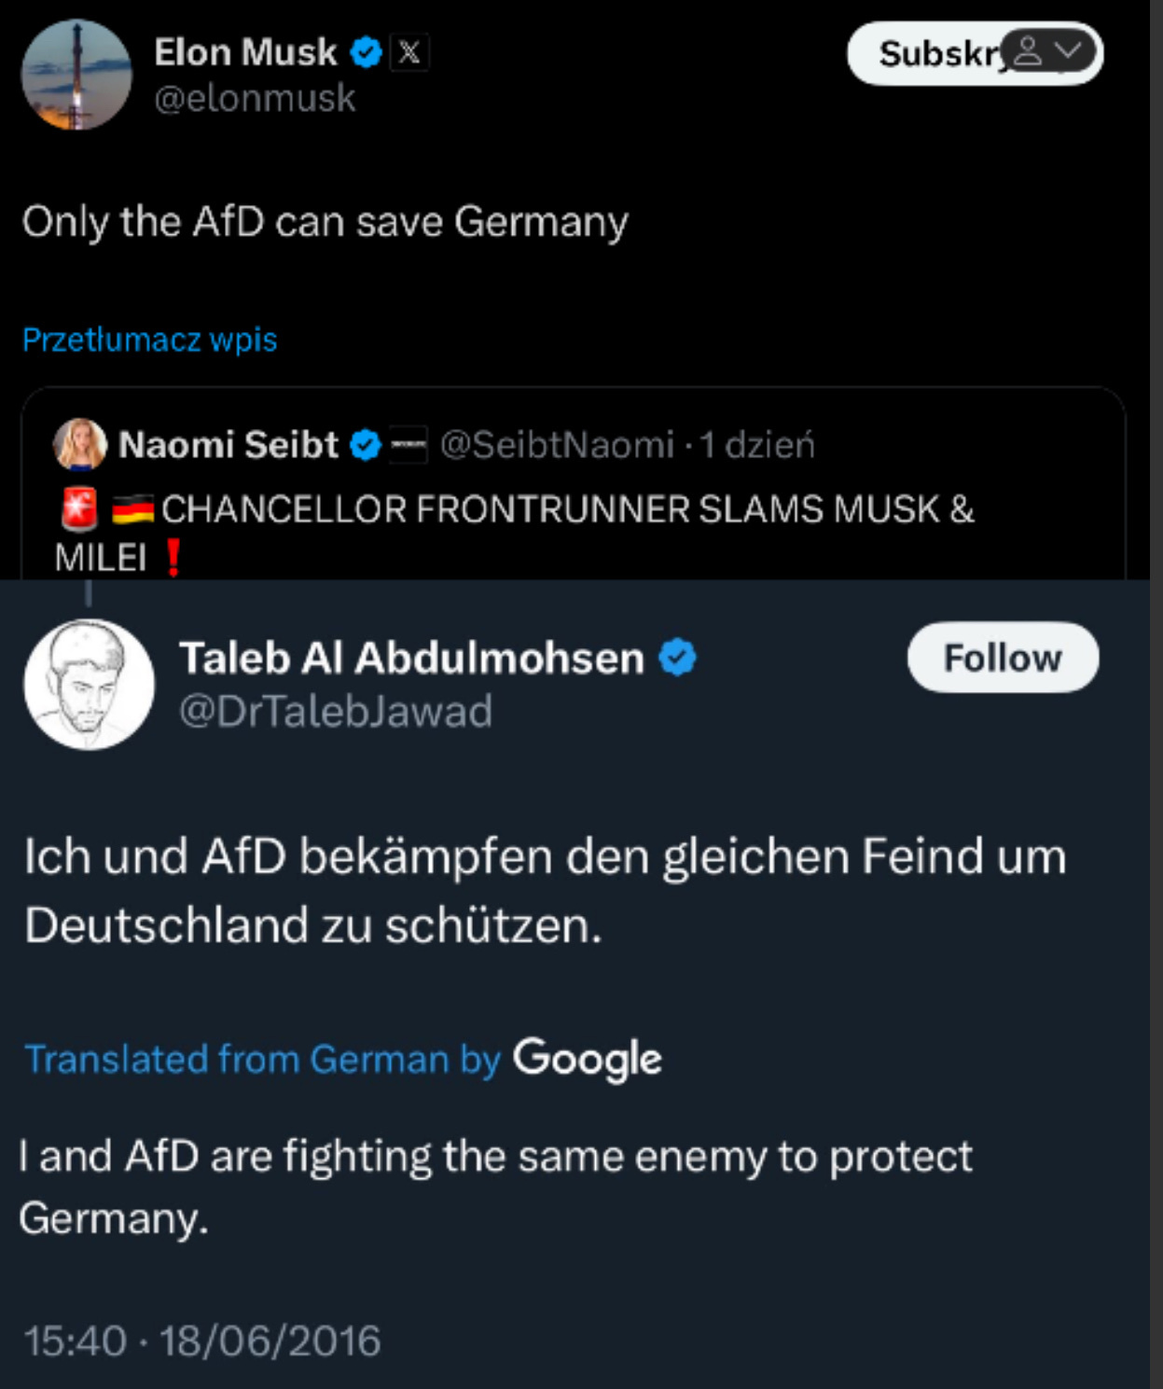Open the quoted CHANCELLOR FRONTRUNNER SLAMS MUSK post
Viewport: 1163px width, 1389px height.
[x=567, y=510]
